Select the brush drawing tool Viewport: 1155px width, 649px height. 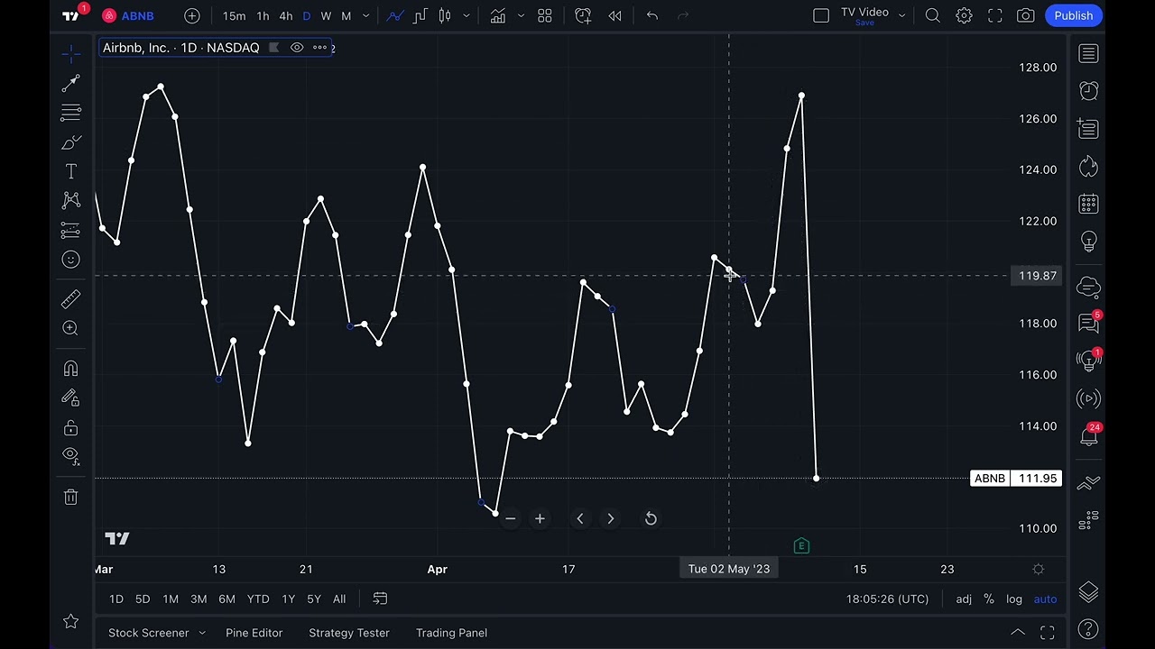click(x=71, y=142)
